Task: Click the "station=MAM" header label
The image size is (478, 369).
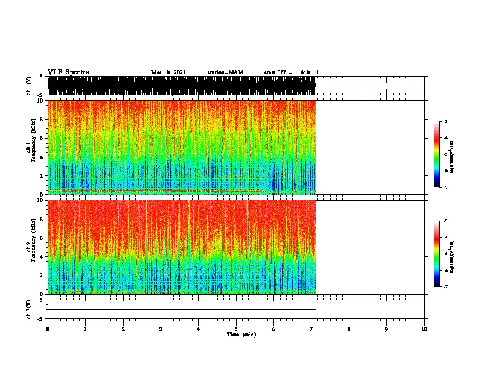Action: pyautogui.click(x=225, y=72)
